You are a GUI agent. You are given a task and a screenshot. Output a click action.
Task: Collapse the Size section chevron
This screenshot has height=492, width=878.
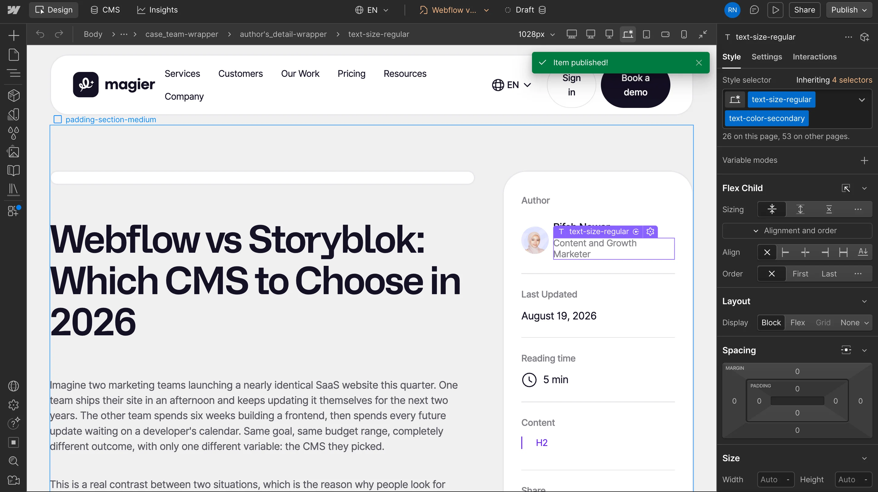[864, 458]
